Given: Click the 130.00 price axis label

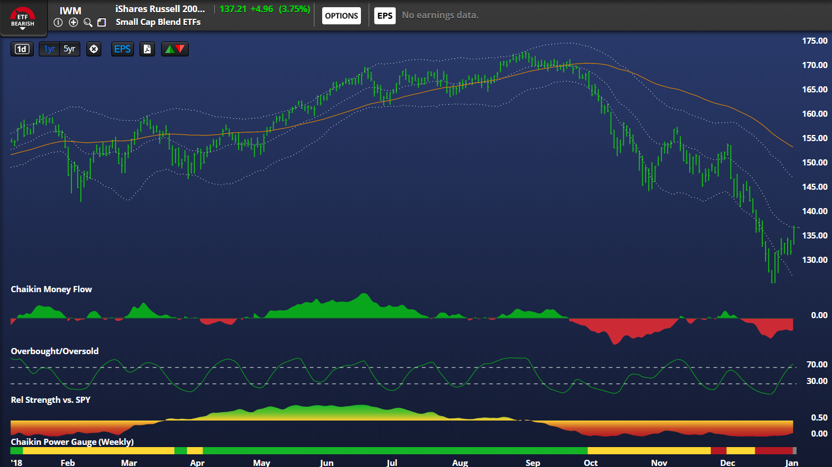Looking at the screenshot, I should (815, 260).
